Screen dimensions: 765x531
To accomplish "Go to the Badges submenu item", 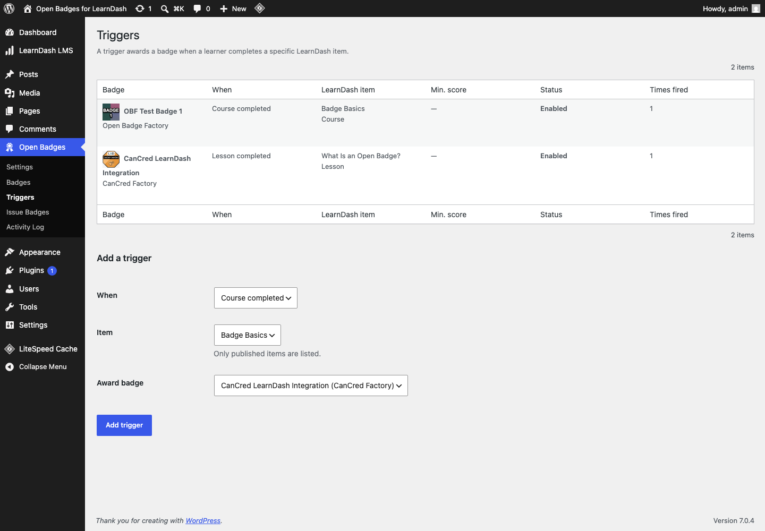I will point(19,183).
